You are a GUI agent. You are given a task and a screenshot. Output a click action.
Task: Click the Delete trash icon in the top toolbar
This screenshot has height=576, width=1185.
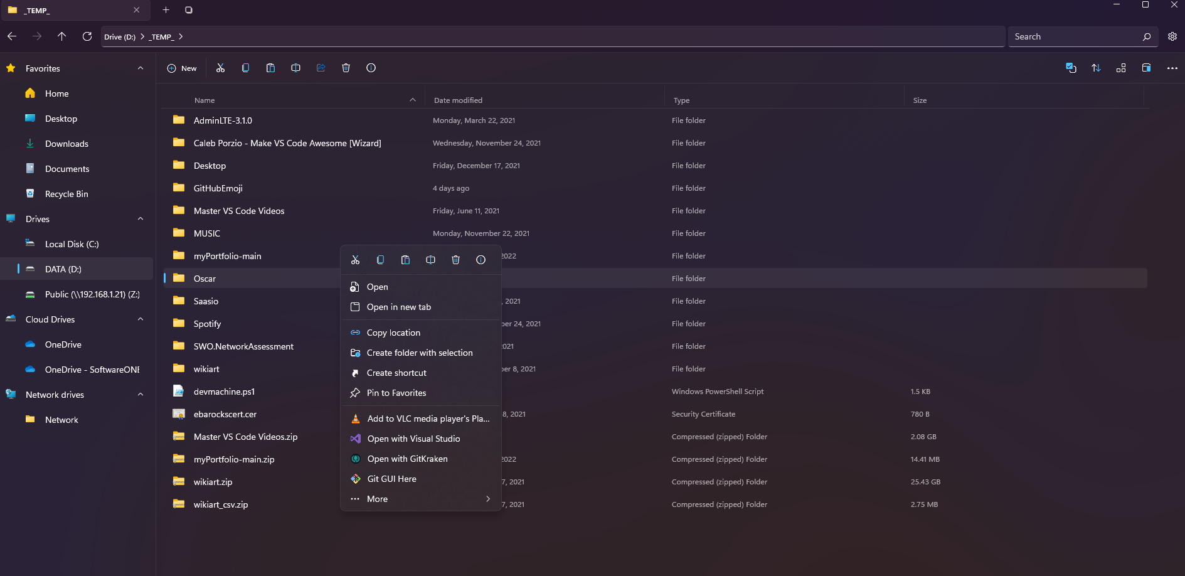[346, 68]
